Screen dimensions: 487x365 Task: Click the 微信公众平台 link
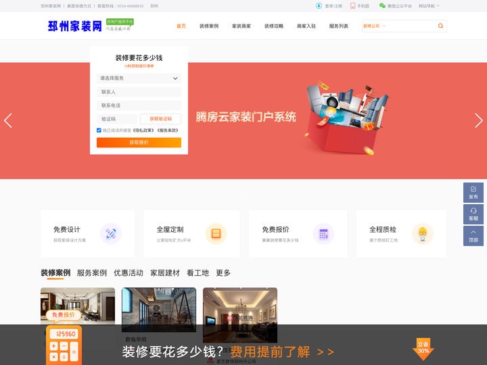(400, 6)
